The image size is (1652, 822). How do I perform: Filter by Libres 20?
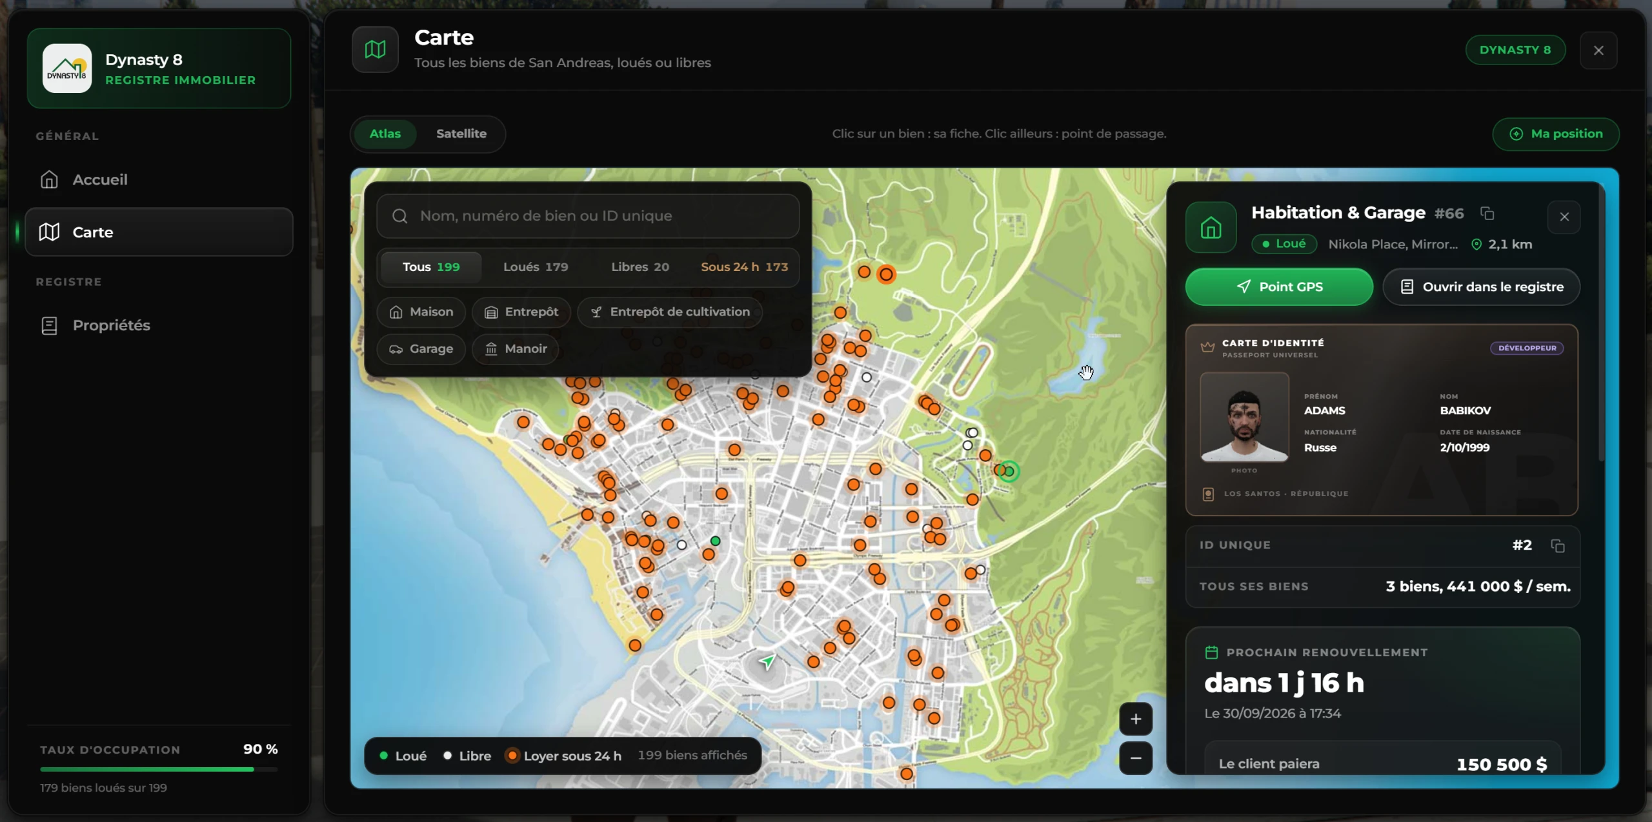(x=640, y=266)
